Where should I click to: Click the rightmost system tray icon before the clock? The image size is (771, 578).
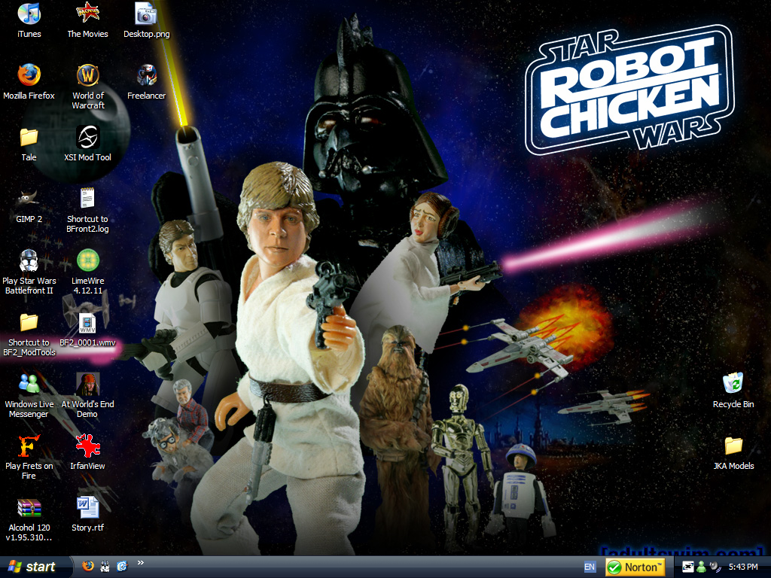point(715,567)
